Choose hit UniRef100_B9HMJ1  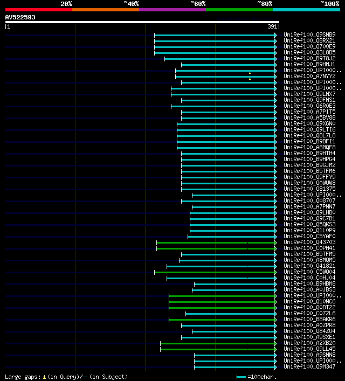pyautogui.click(x=309, y=64)
